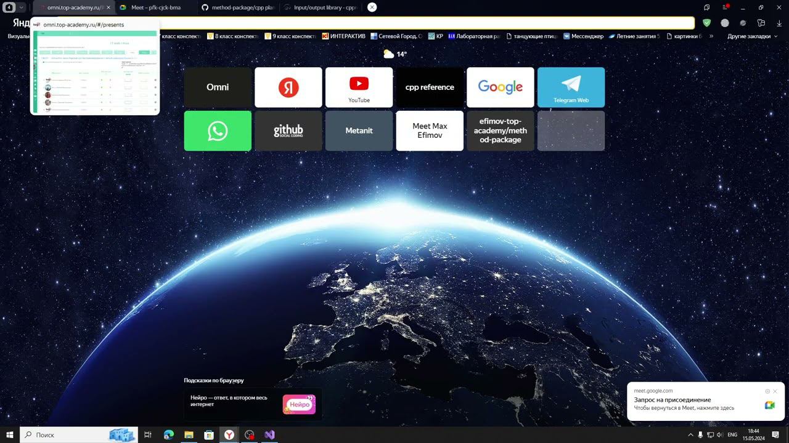The image size is (789, 443).
Task: Open the clock showing 18:44
Action: (753, 435)
